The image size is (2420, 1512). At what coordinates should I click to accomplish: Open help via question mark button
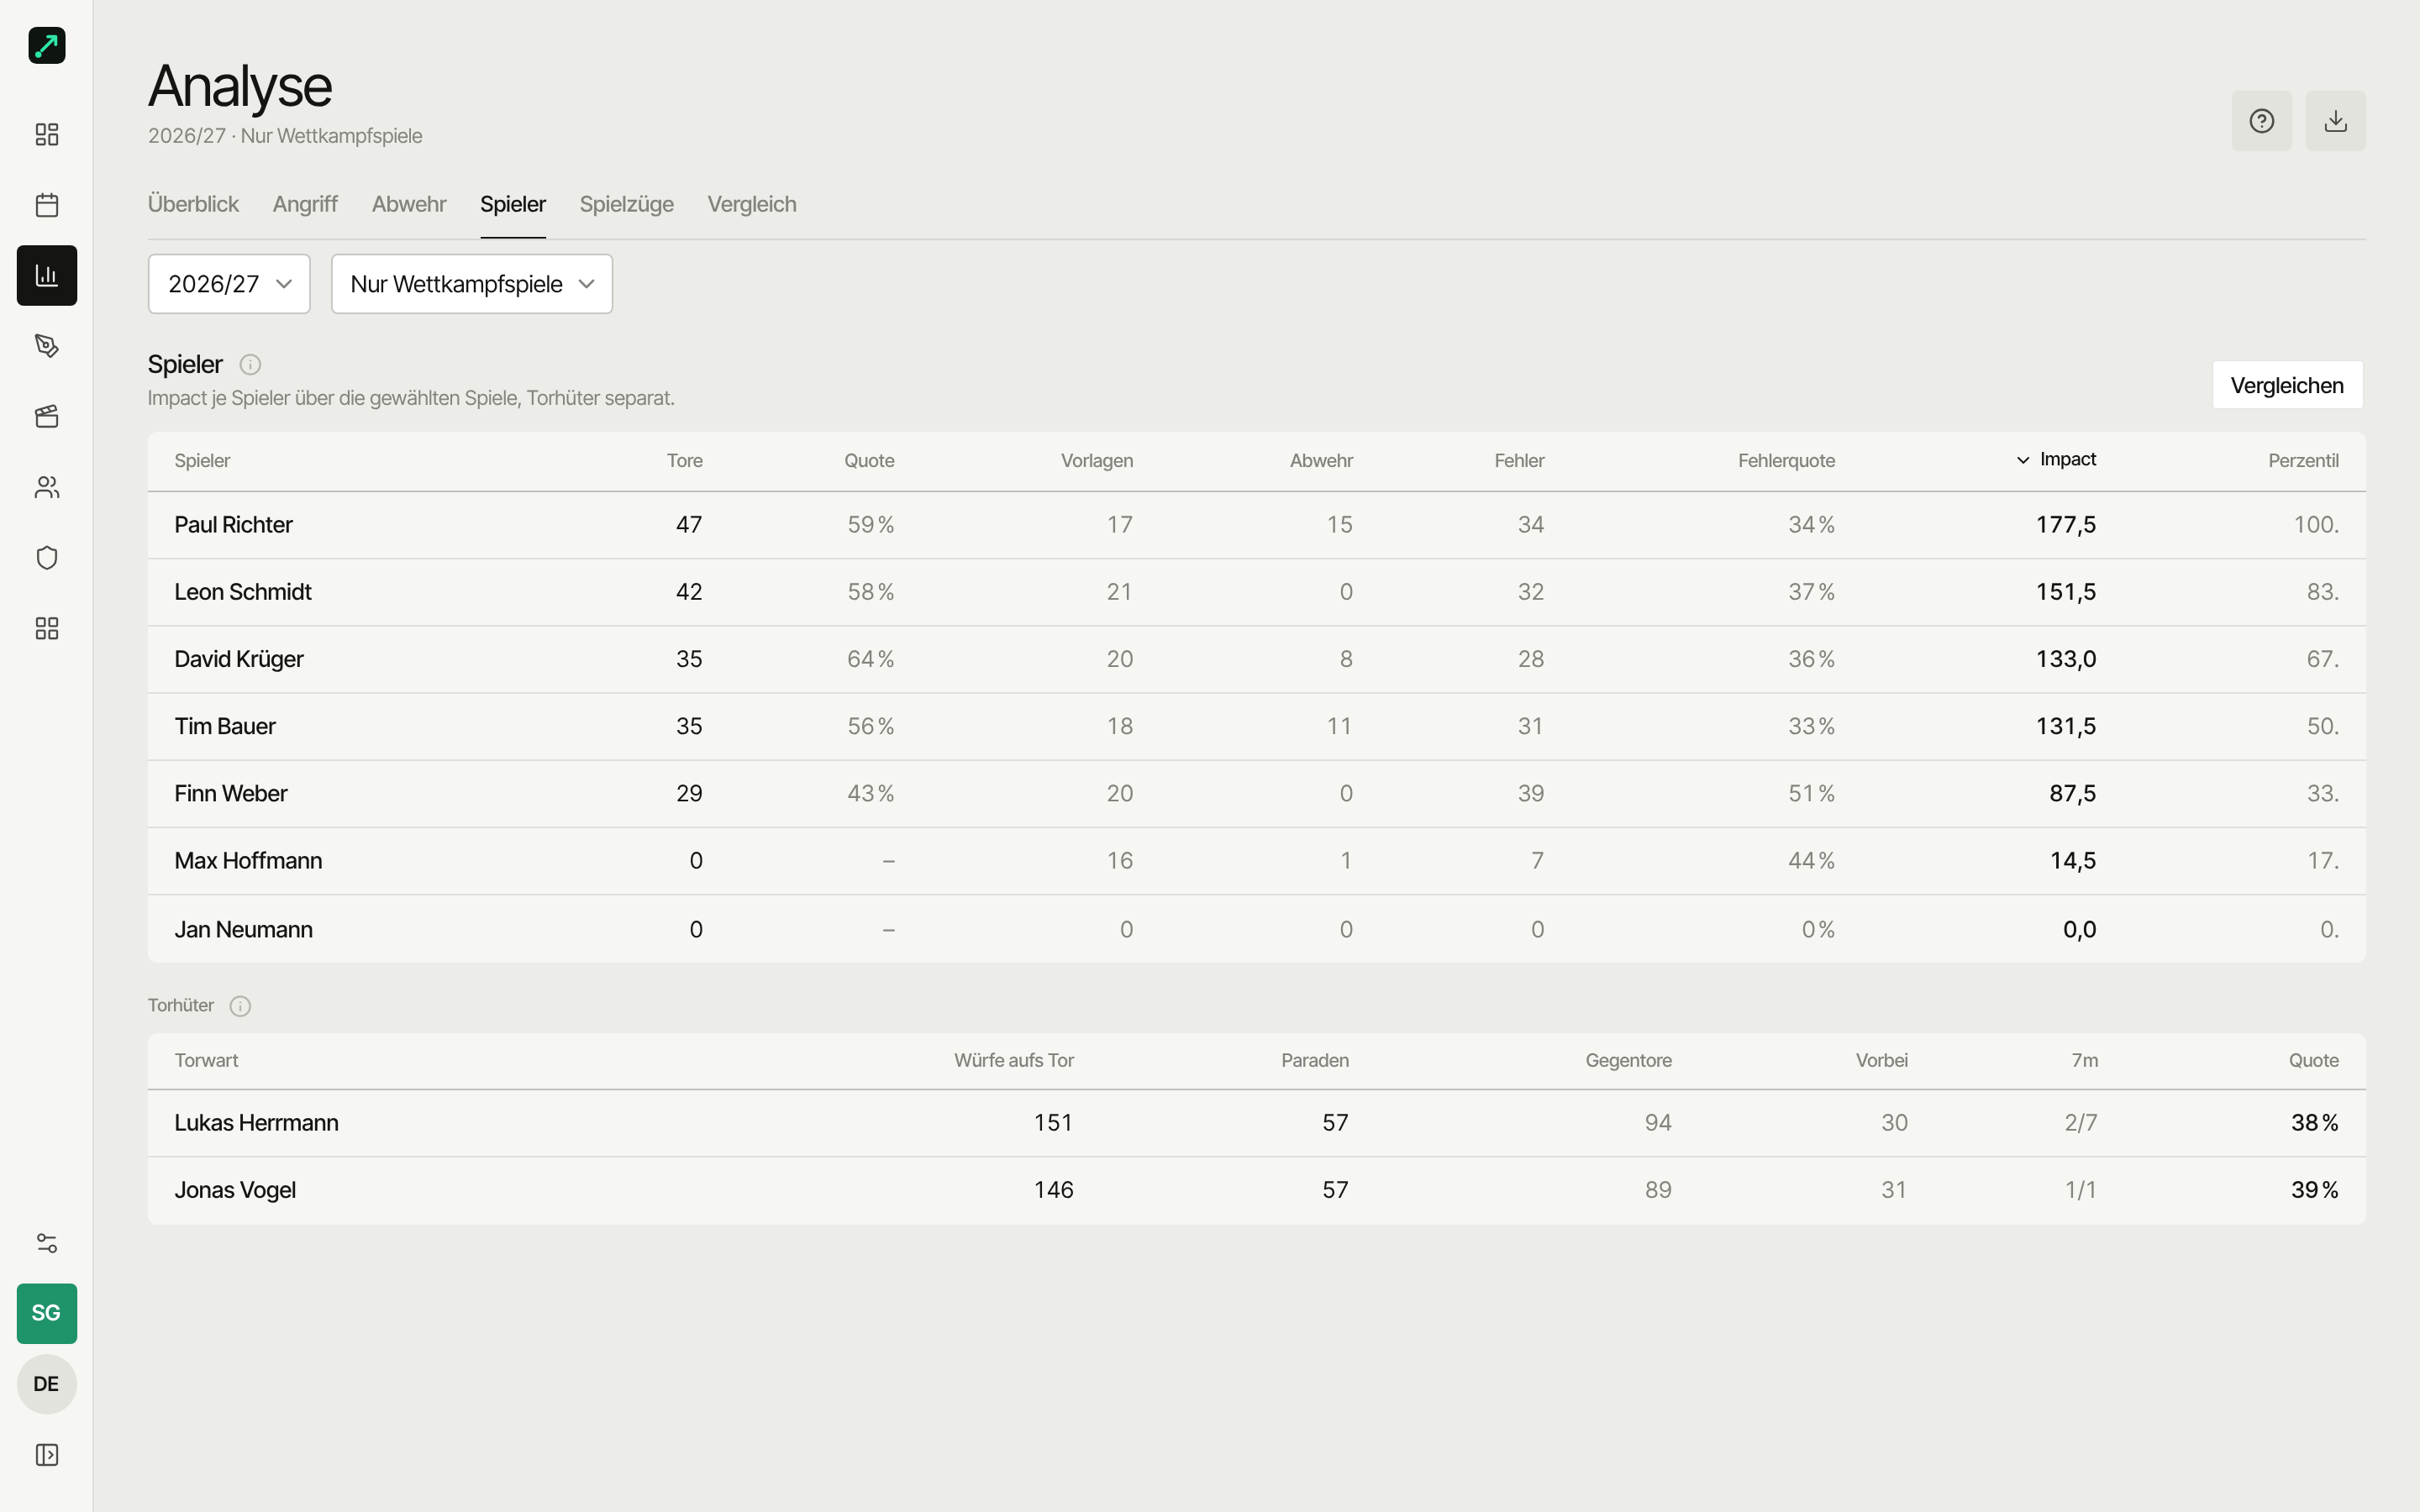pos(2261,121)
